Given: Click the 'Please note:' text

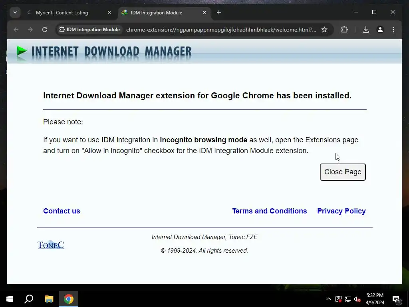Looking at the screenshot, I should click(63, 122).
